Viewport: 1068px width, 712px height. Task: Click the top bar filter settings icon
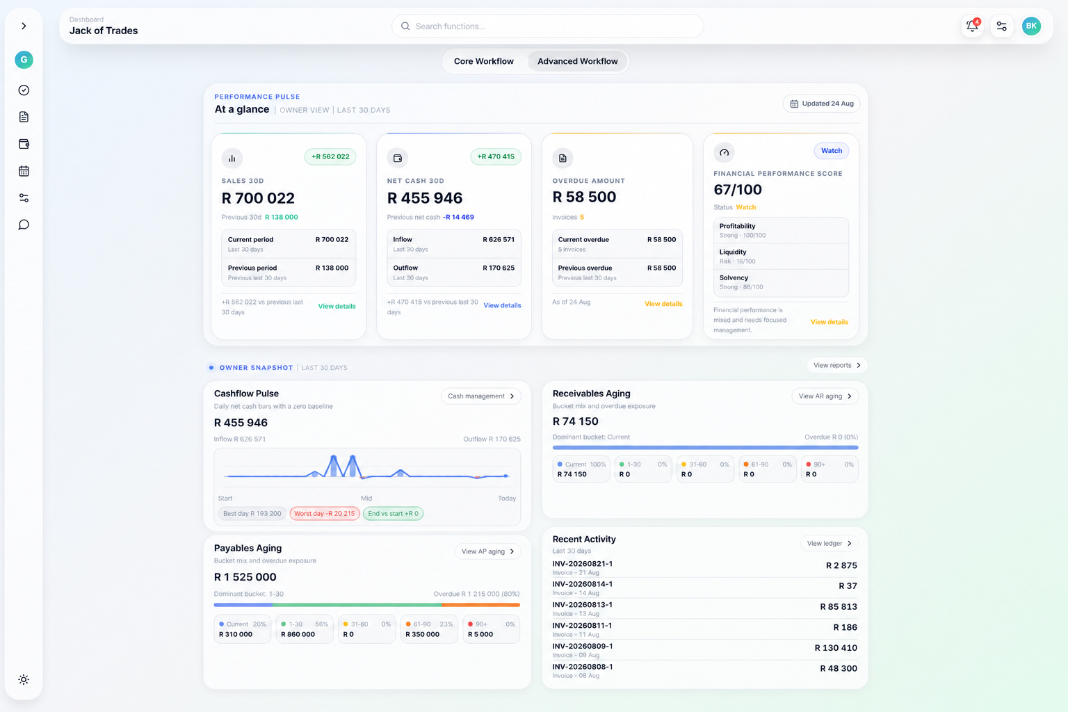tap(1001, 26)
